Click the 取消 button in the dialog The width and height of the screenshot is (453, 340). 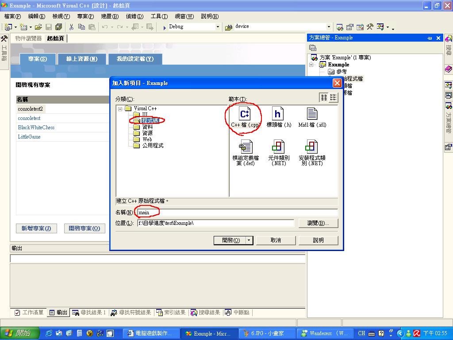click(x=276, y=240)
